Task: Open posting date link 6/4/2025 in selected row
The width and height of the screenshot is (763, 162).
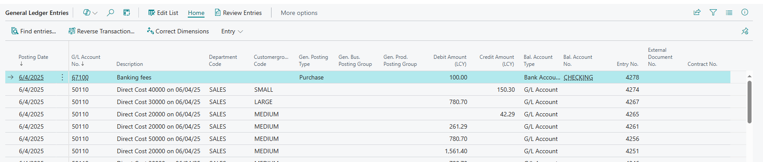Action: tap(31, 77)
